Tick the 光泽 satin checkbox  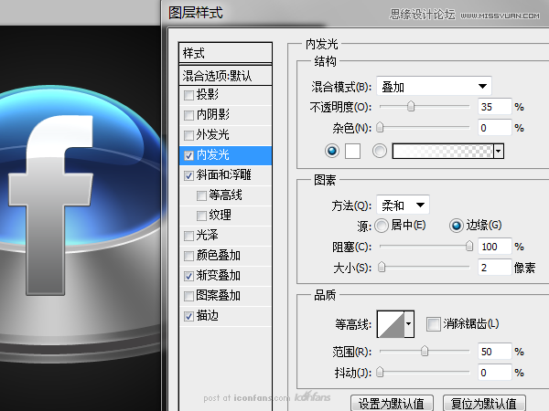(x=188, y=236)
